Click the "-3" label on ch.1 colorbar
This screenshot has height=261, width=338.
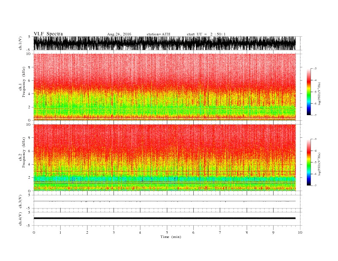tap(315, 69)
